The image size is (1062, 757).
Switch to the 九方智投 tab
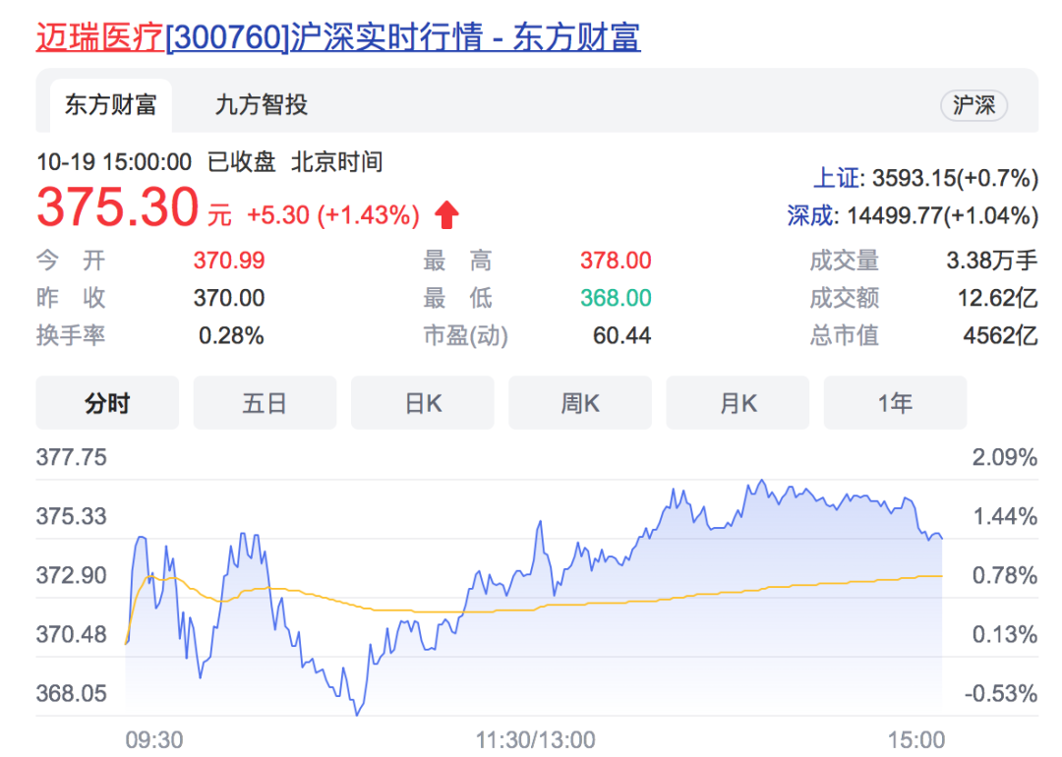click(x=261, y=105)
